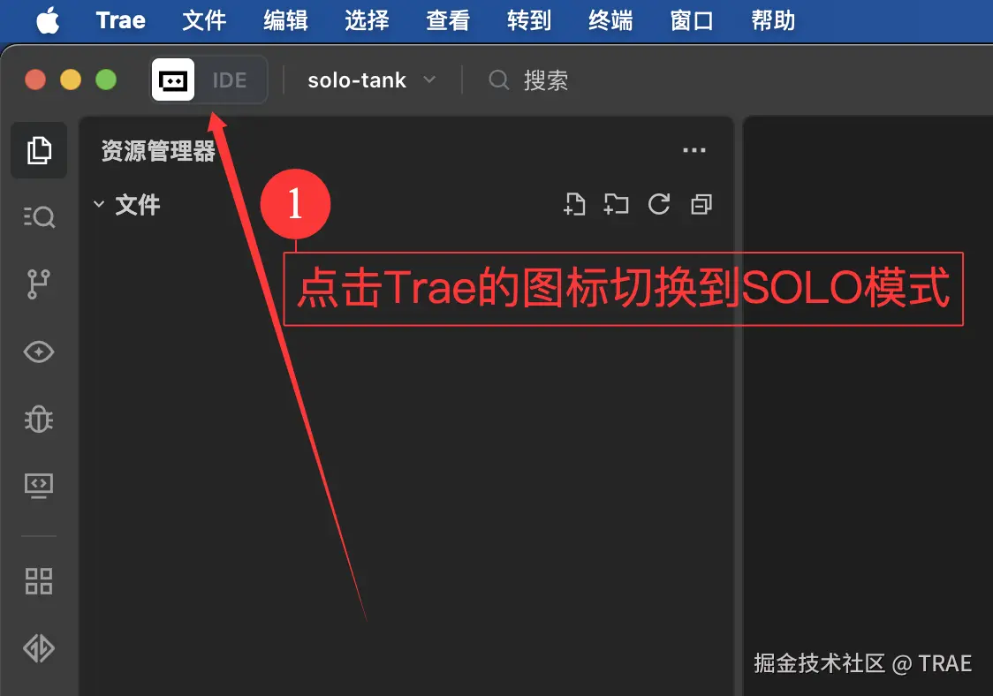This screenshot has width=993, height=696.
Task: Open the Source Control branch icon
Action: point(39,284)
